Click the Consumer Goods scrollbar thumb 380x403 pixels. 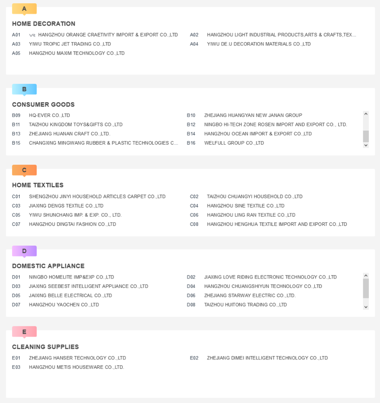click(366, 136)
